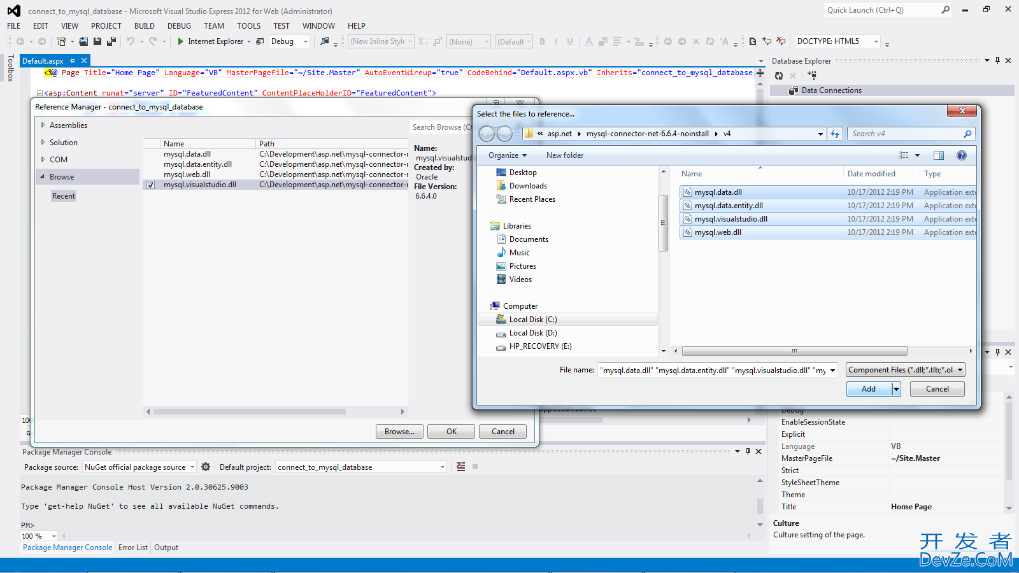Switch to the Error List tab

pyautogui.click(x=133, y=548)
